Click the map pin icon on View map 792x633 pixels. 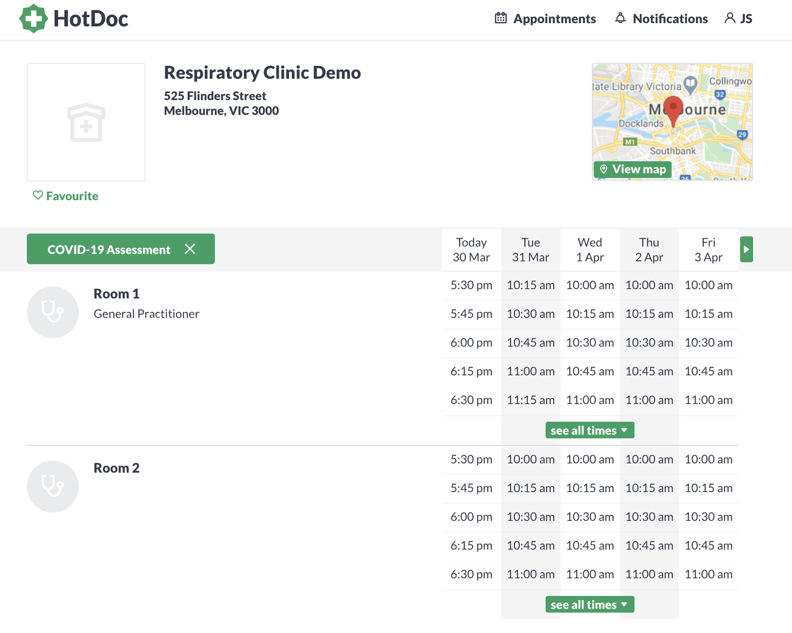click(604, 169)
